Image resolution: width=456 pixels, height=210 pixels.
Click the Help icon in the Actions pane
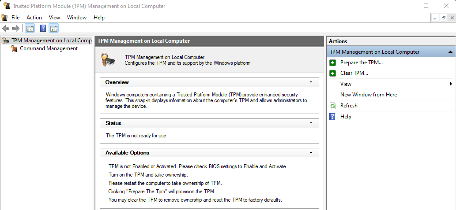coord(332,117)
